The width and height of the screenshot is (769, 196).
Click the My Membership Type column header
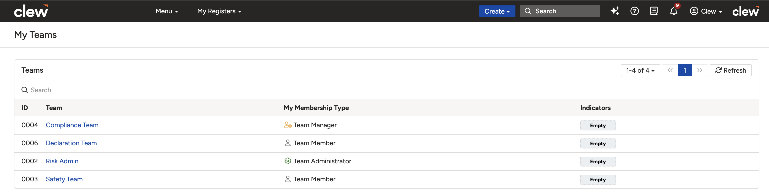pyautogui.click(x=316, y=108)
